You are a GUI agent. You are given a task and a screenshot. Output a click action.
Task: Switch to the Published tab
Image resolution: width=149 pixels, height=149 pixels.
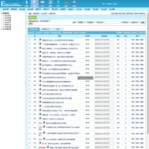coord(34,29)
